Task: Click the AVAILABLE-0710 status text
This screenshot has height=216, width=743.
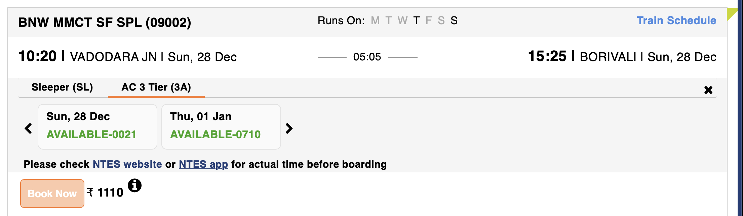Action: click(x=215, y=134)
